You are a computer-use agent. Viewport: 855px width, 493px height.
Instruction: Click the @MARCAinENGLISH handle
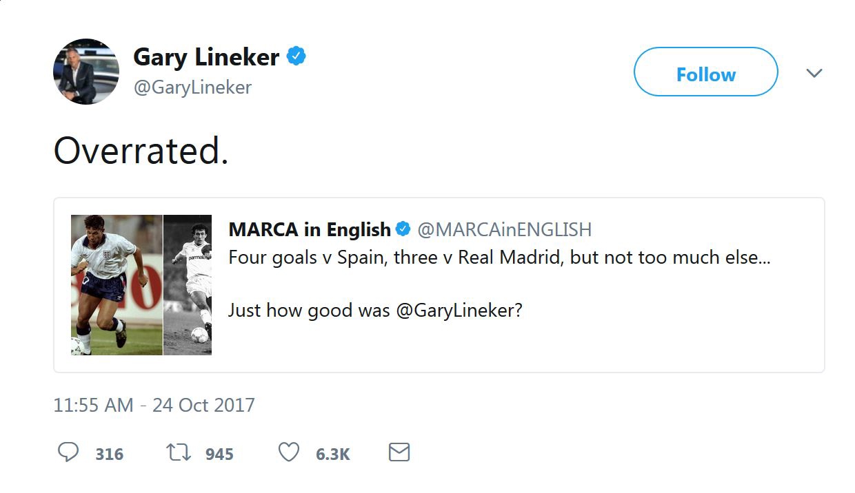click(x=504, y=229)
